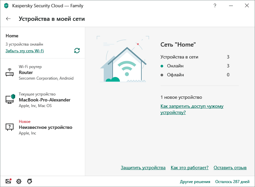Select MacBook-Pro-Alexander device entry
This screenshot has height=187, width=255.
click(x=45, y=100)
